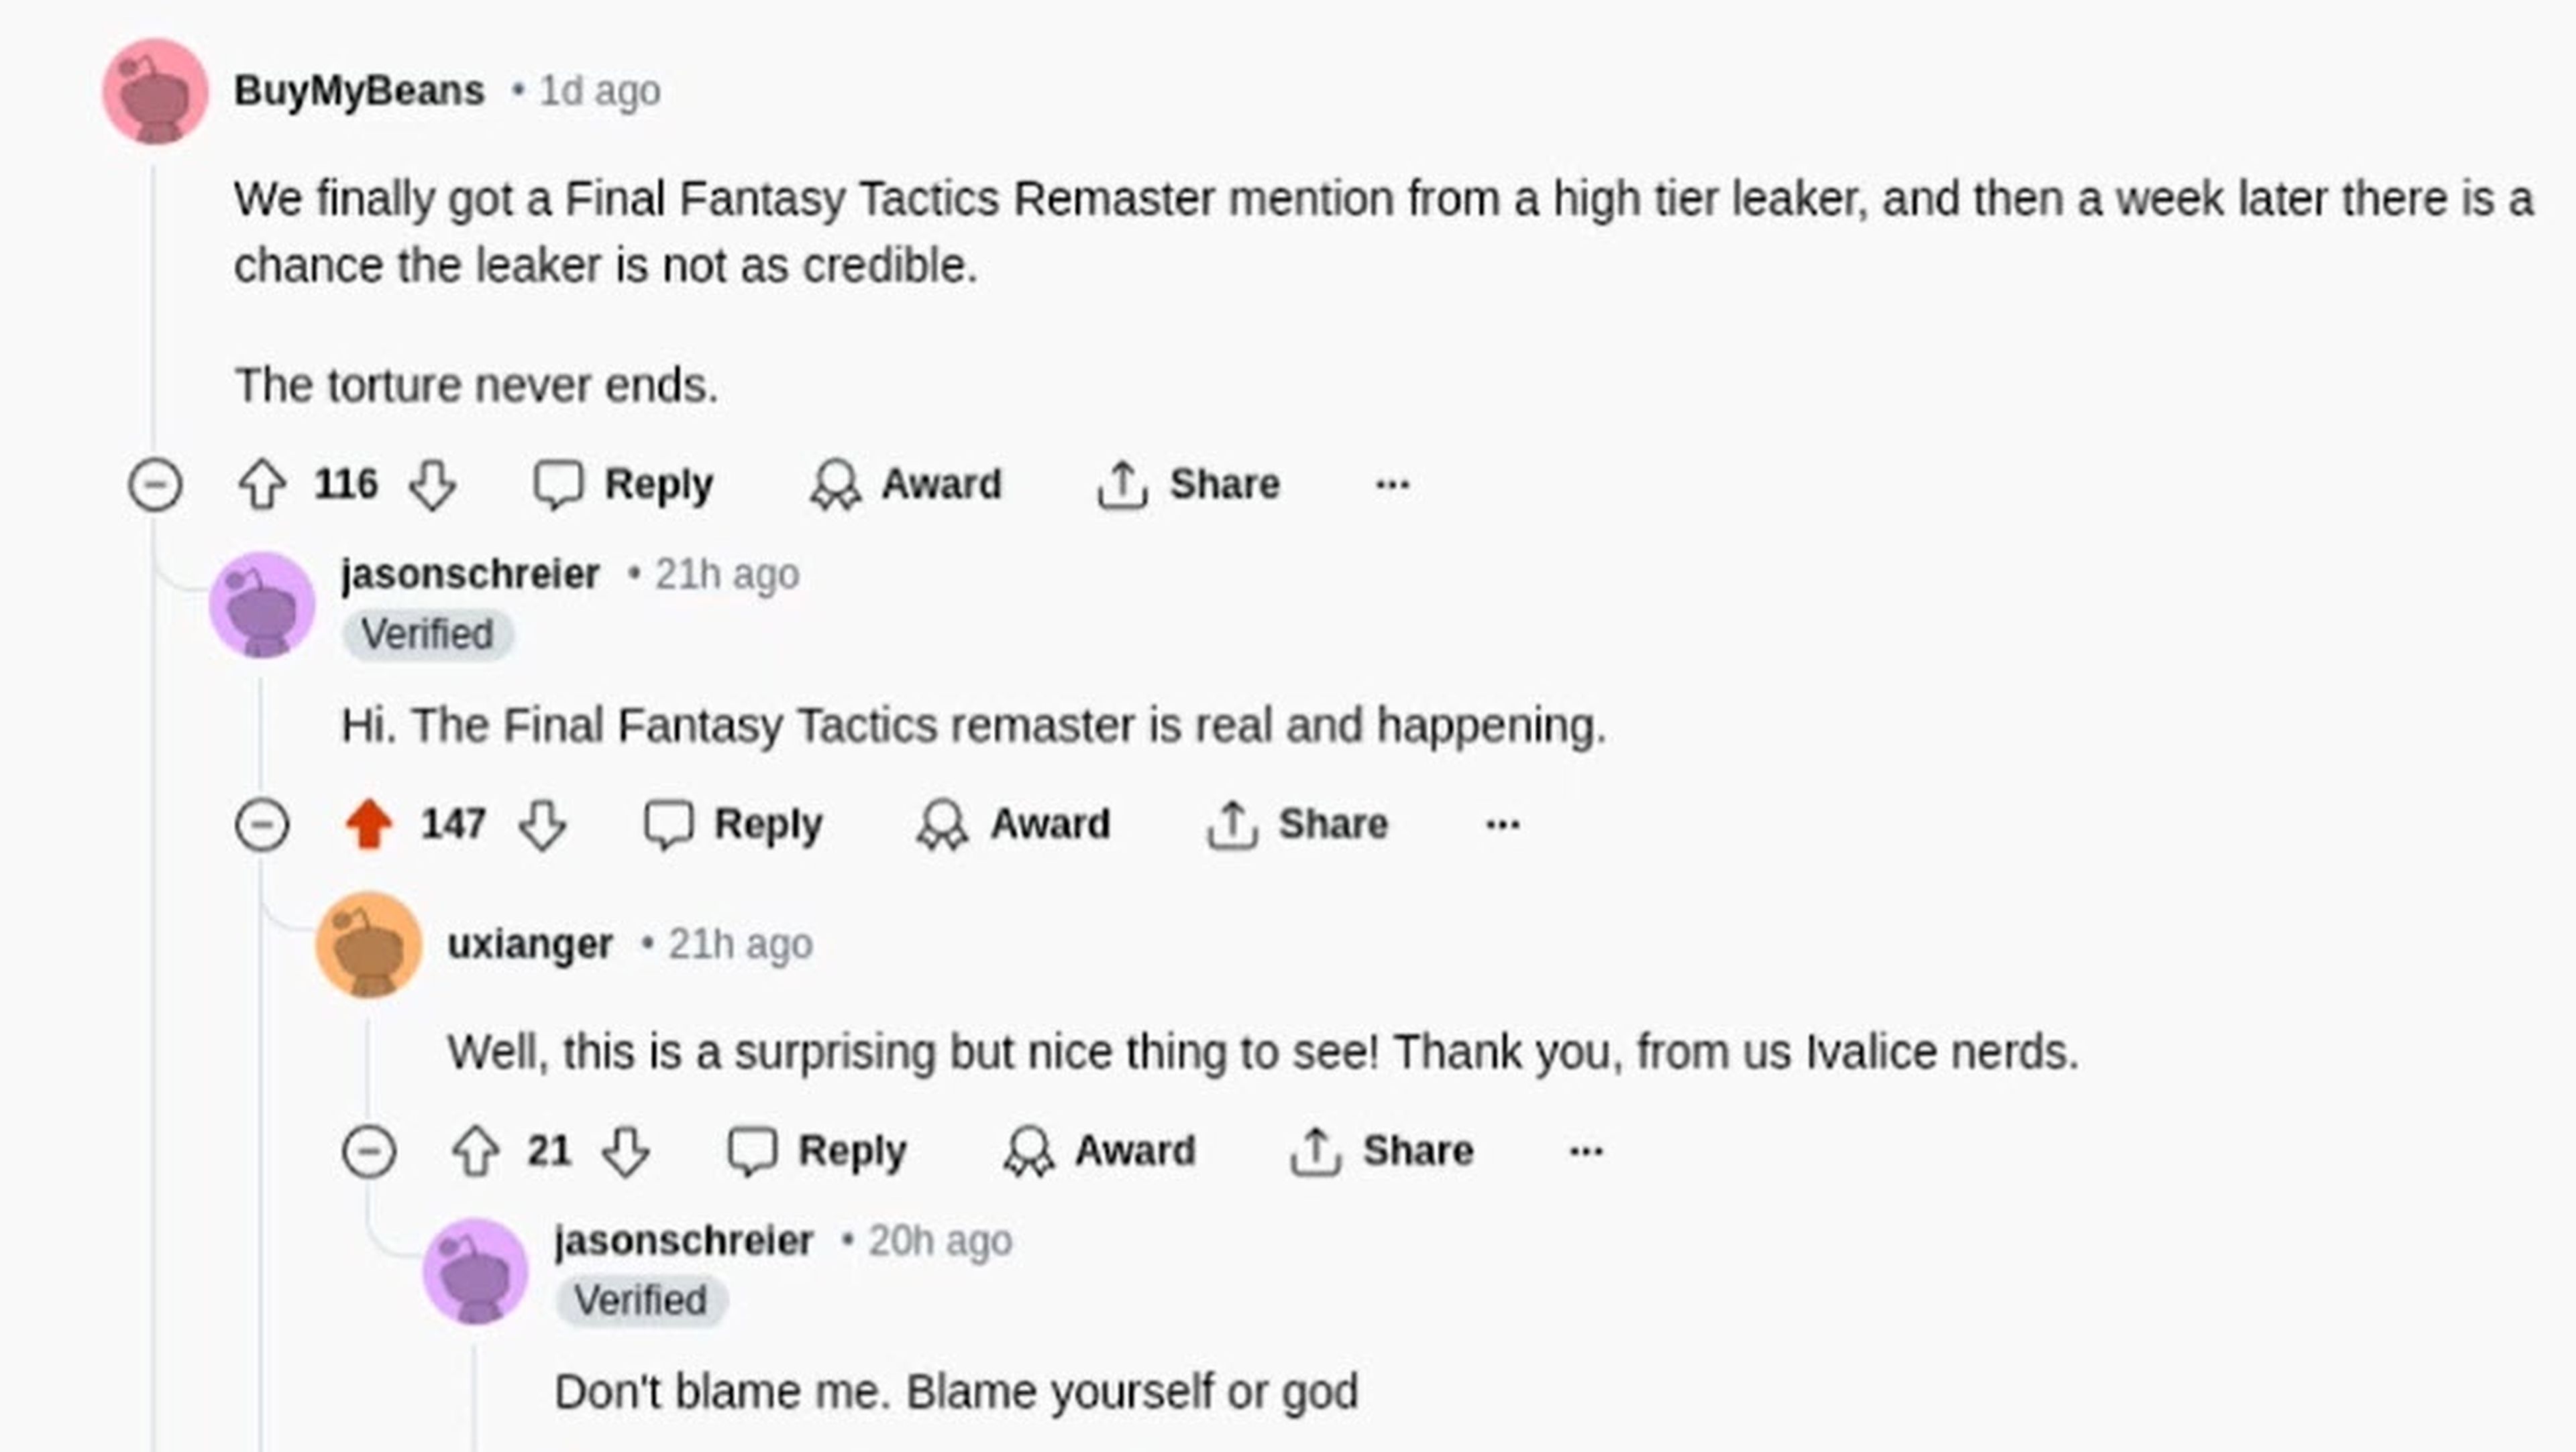Collapse BuyMyBeans's comment thread
The width and height of the screenshot is (2576, 1452).
[158, 485]
